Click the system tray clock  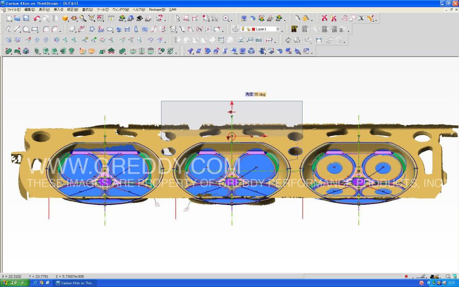point(451,283)
